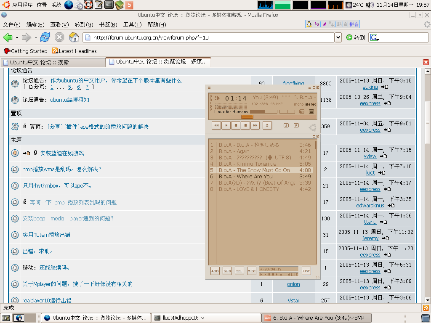Open the 文件(F) menu in Firefox

[11, 24]
